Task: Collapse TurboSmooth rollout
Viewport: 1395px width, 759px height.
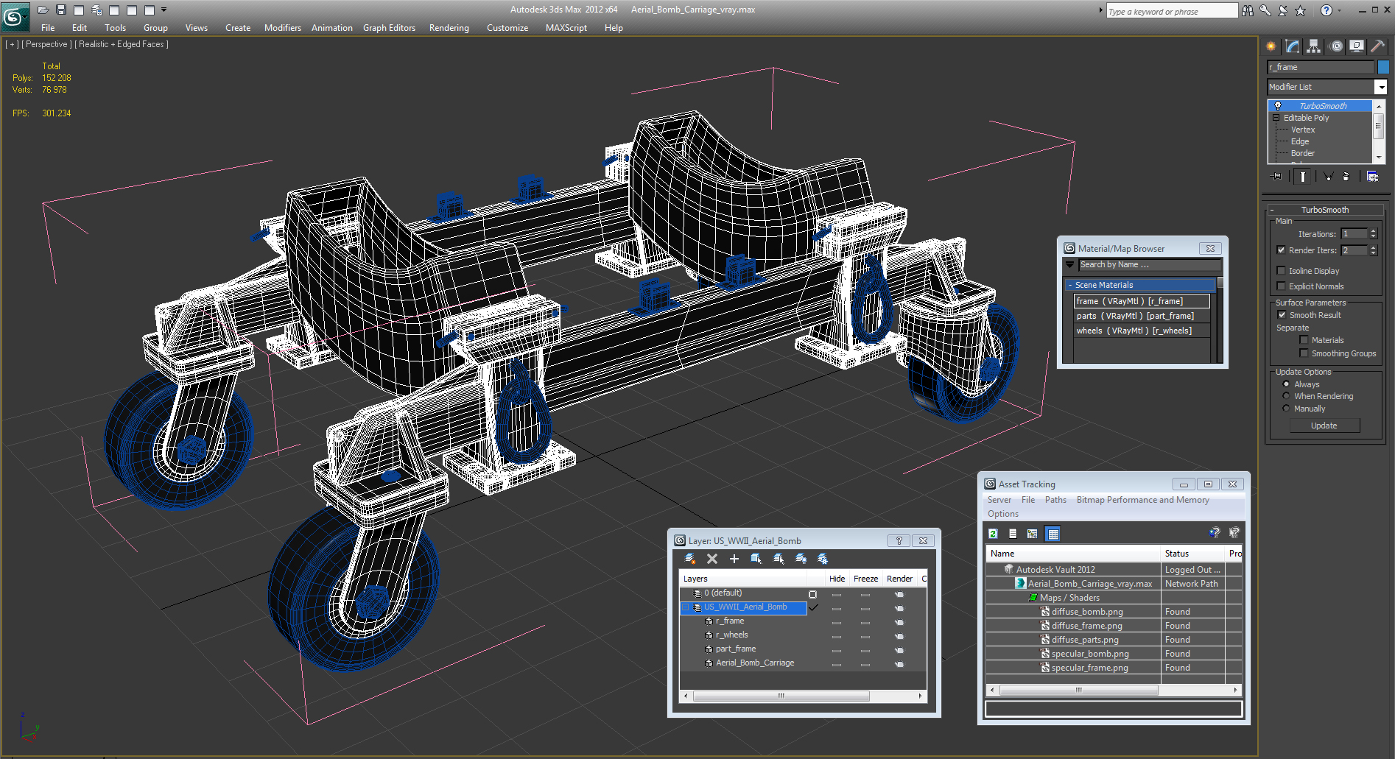Action: [1272, 210]
